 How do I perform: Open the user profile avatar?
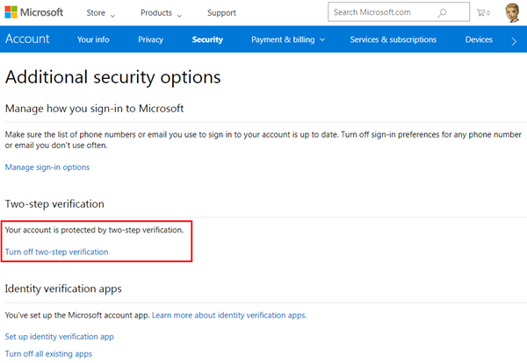click(512, 12)
